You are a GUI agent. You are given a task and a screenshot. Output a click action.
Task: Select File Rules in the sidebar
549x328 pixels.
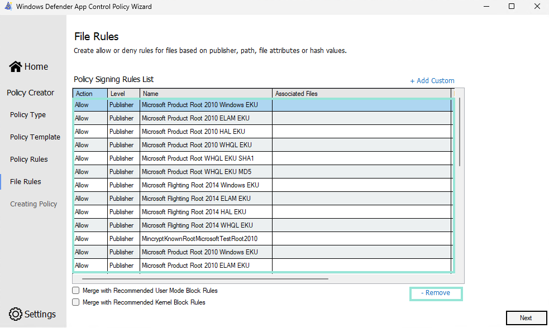(26, 182)
